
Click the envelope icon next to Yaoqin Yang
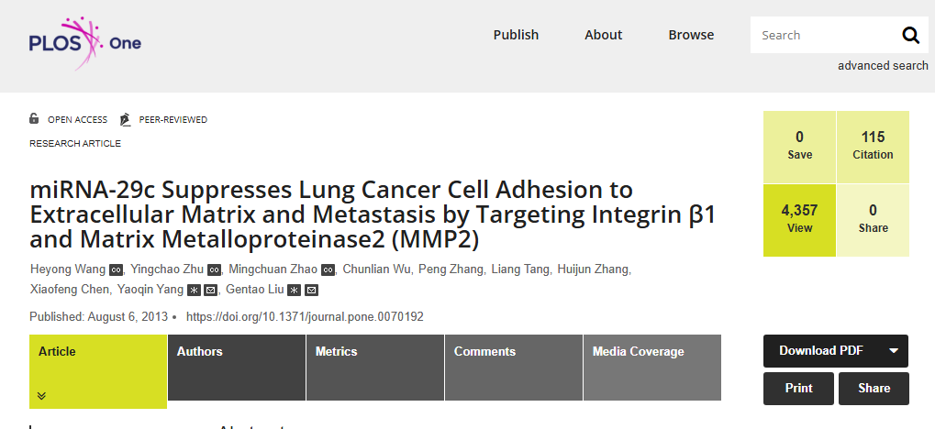click(x=210, y=291)
